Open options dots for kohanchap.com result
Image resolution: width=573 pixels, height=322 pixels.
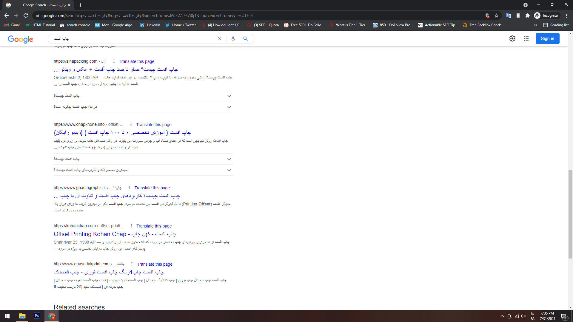pos(131,226)
